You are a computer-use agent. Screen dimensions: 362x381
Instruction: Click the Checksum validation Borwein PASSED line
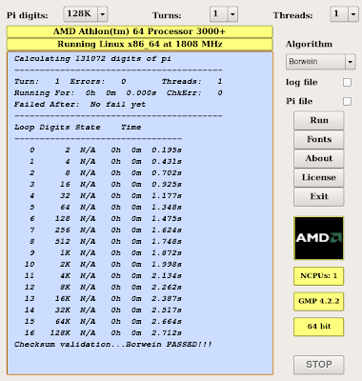click(x=113, y=345)
